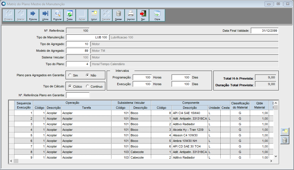Click the Tipo de Manutenção field

tap(87, 37)
